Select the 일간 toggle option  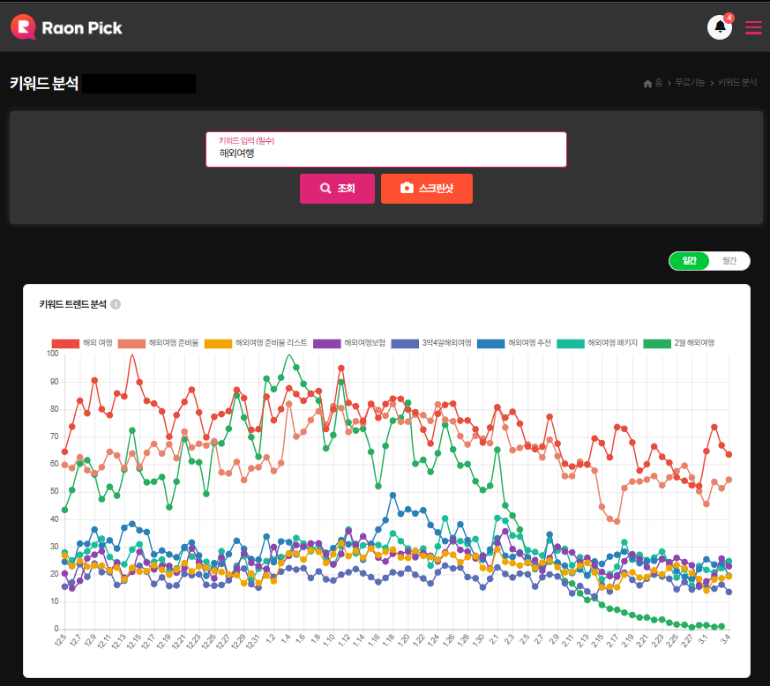pyautogui.click(x=690, y=261)
